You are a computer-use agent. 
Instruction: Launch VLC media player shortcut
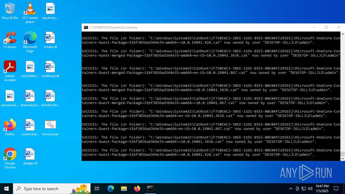click(30, 13)
